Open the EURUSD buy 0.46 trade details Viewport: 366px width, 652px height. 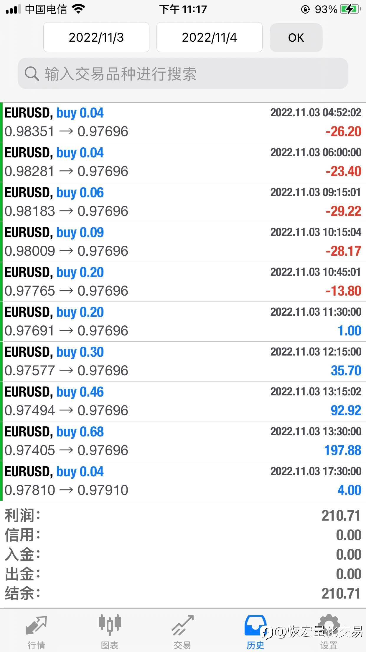pyautogui.click(x=183, y=401)
